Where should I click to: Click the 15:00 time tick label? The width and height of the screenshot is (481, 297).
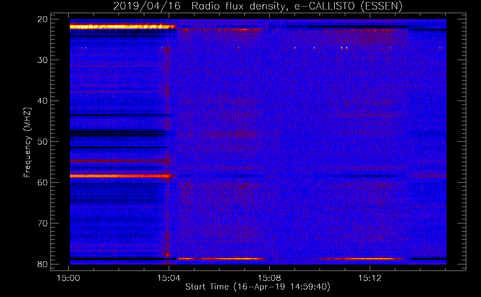[69, 278]
